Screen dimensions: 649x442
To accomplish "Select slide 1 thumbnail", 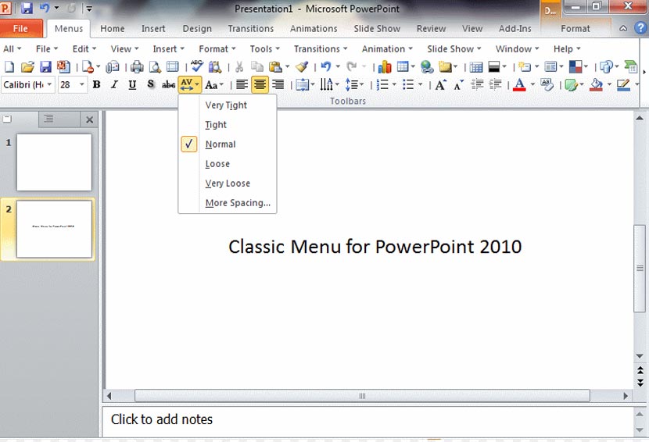I will (54, 162).
